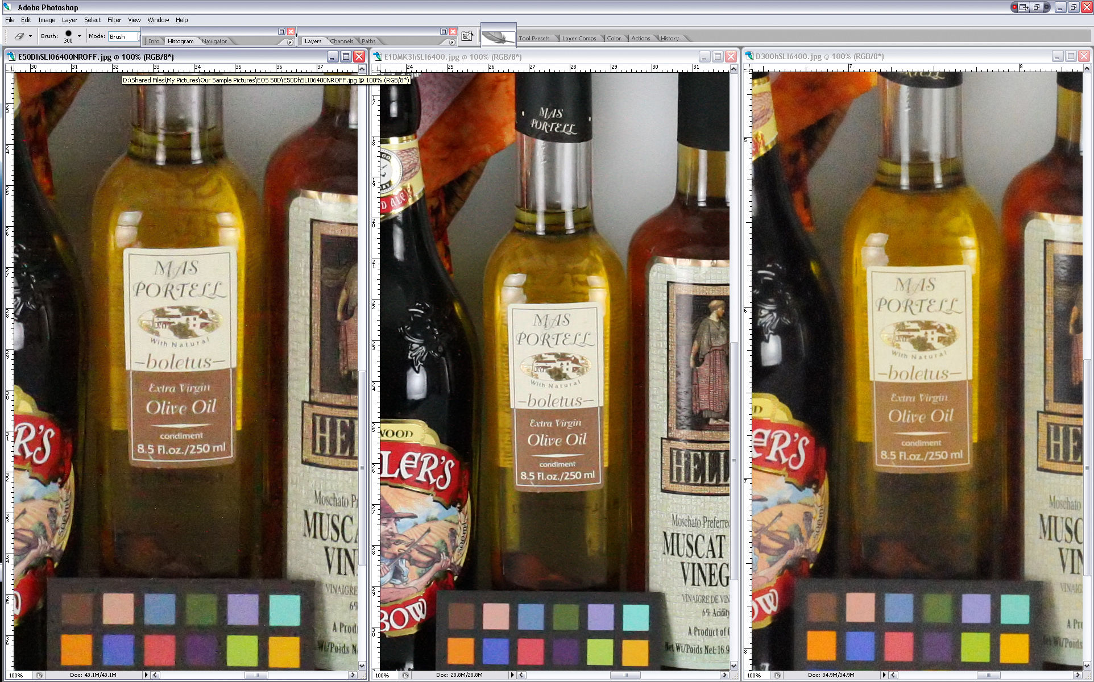Switch to the Histogram tab
Image resolution: width=1094 pixels, height=682 pixels.
[181, 41]
